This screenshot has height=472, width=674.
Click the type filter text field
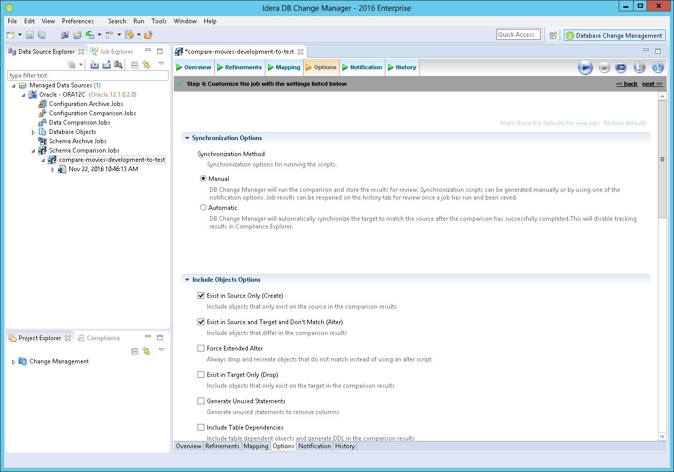pyautogui.click(x=88, y=75)
